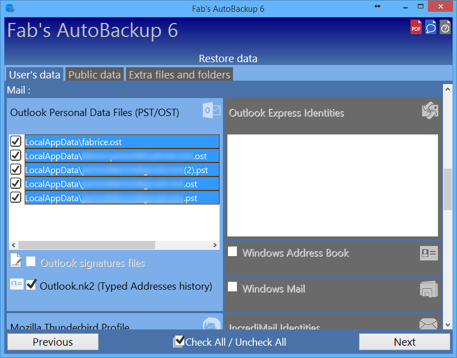Uncheck the fourth row .ost file checkbox
This screenshot has height=358, width=457.
point(16,183)
